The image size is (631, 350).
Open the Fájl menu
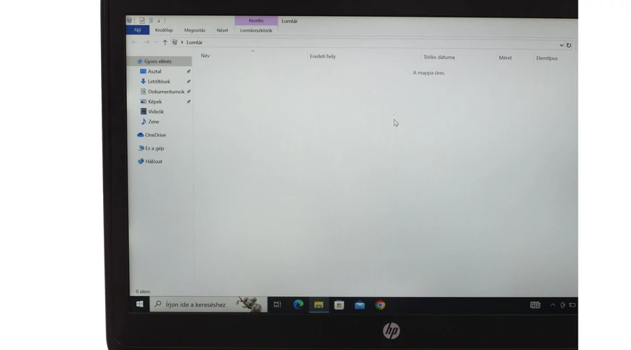pos(137,30)
